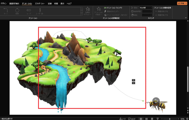Click animation order tag 1 on slide
This screenshot has width=189, height=120.
(x=133, y=83)
